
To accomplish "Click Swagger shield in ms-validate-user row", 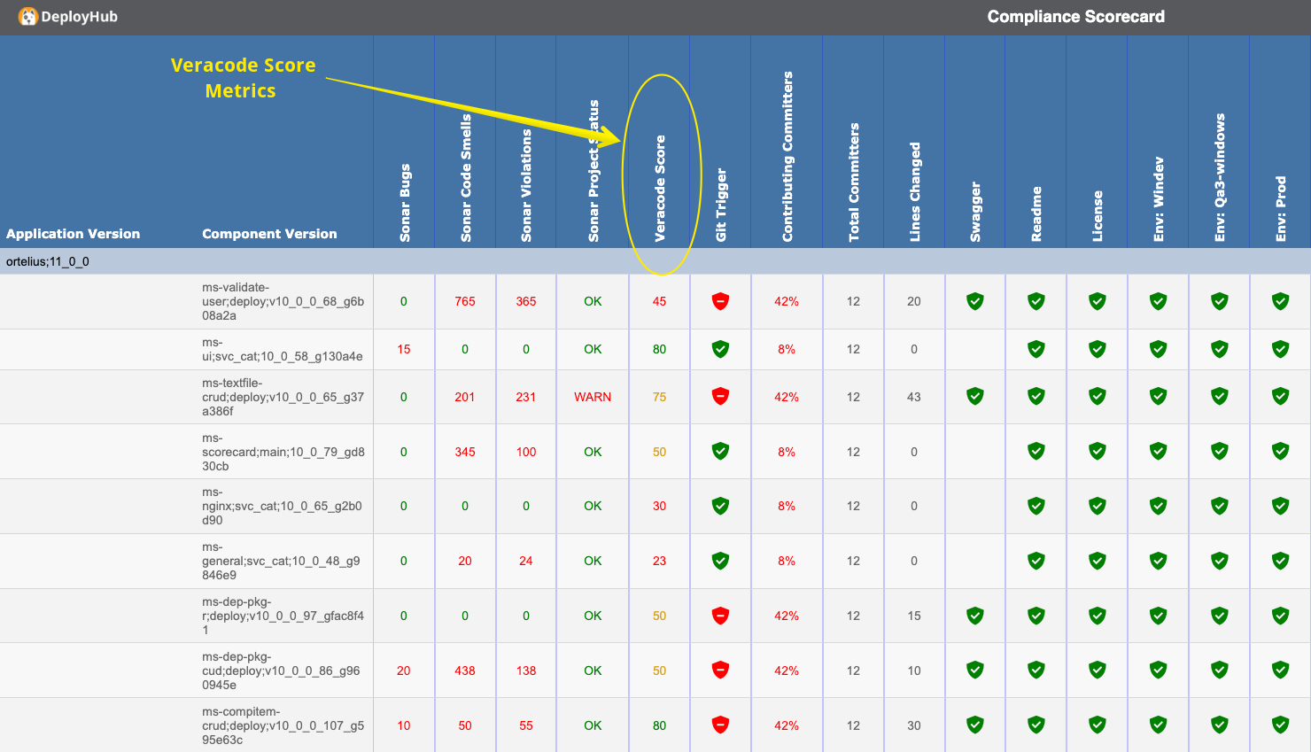I will click(975, 301).
